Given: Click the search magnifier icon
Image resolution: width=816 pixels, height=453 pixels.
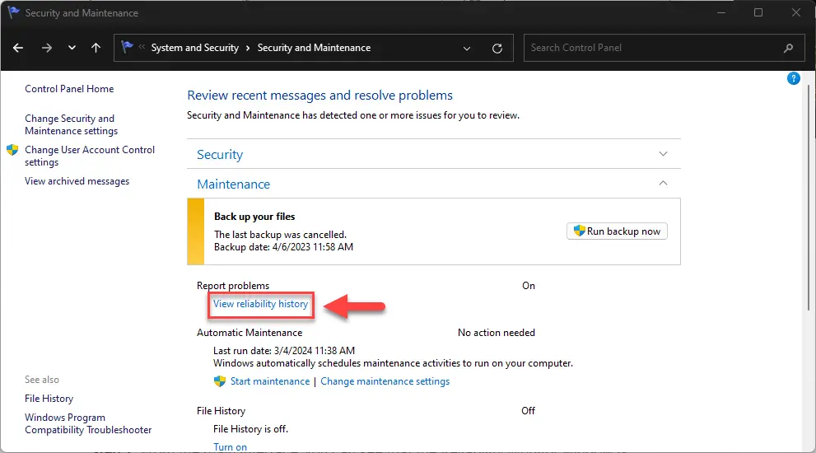Looking at the screenshot, I should pos(789,48).
